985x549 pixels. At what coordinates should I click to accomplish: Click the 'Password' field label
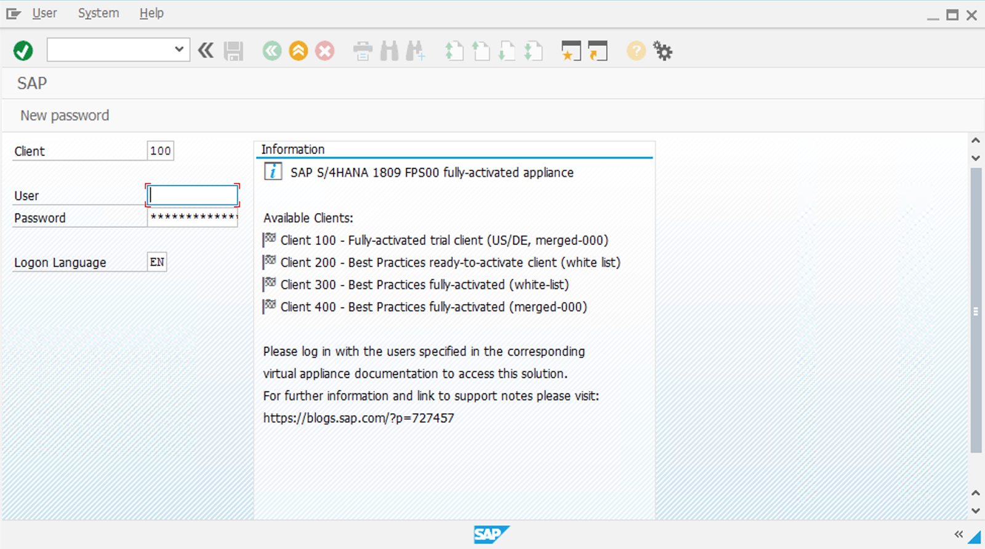point(40,218)
